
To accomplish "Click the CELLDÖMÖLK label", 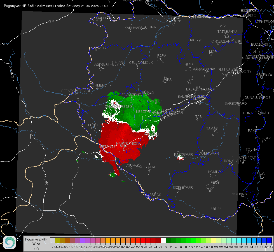I will (x=141, y=63).
